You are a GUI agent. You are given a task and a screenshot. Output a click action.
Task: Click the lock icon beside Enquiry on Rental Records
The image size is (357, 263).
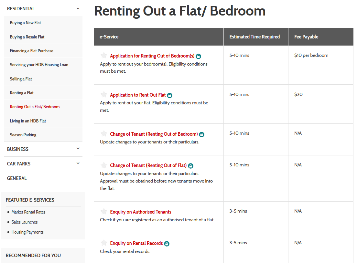(166, 243)
